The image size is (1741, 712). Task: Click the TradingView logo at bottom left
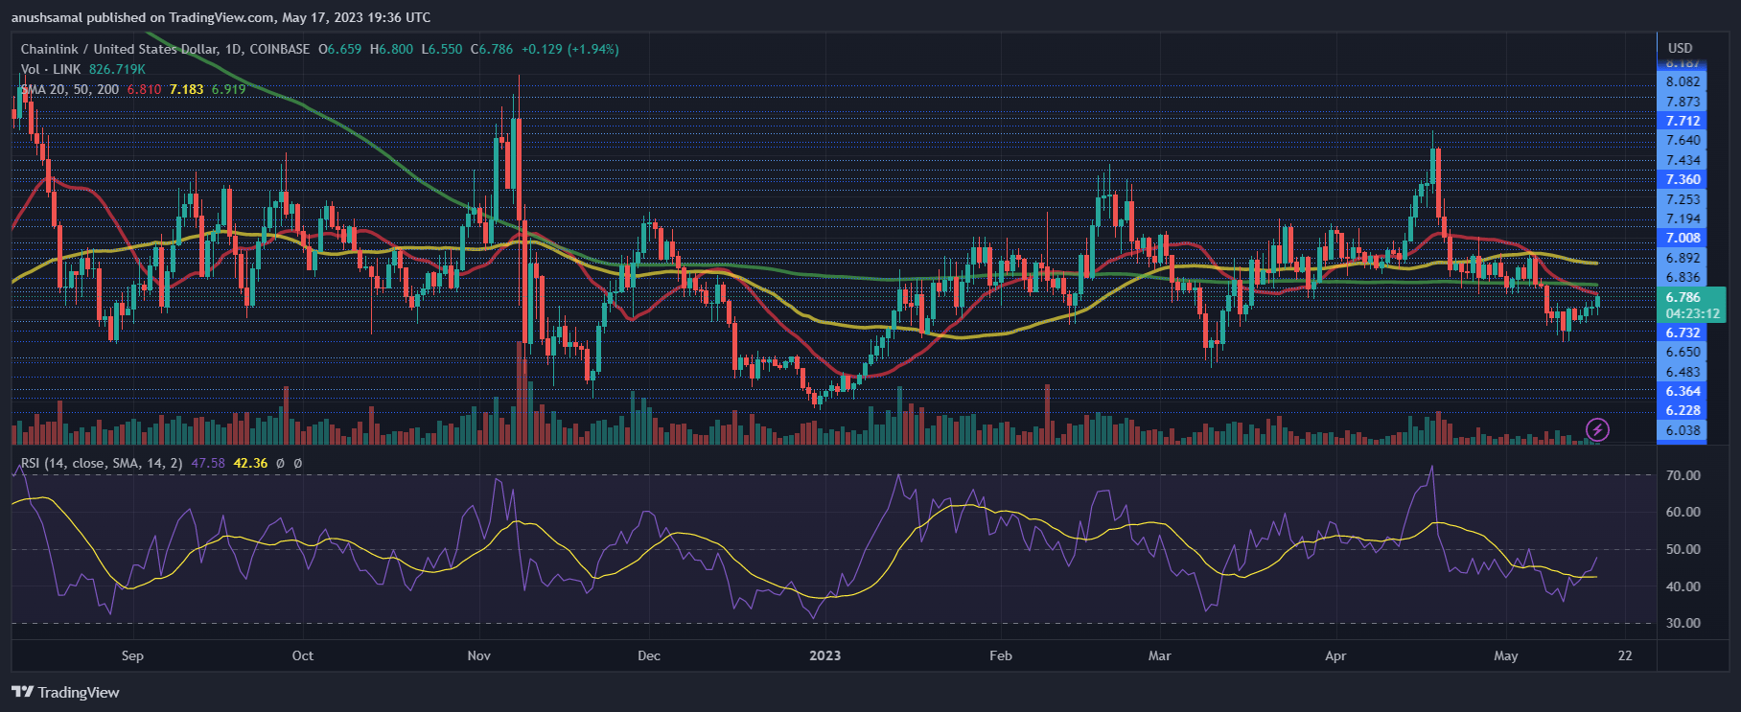coord(66,692)
